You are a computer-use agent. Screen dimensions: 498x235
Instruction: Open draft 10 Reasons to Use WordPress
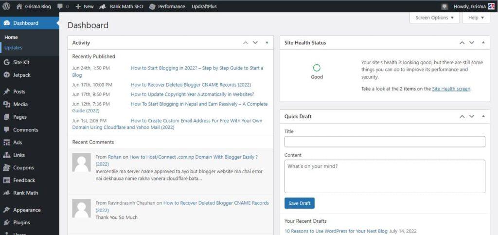point(336,231)
